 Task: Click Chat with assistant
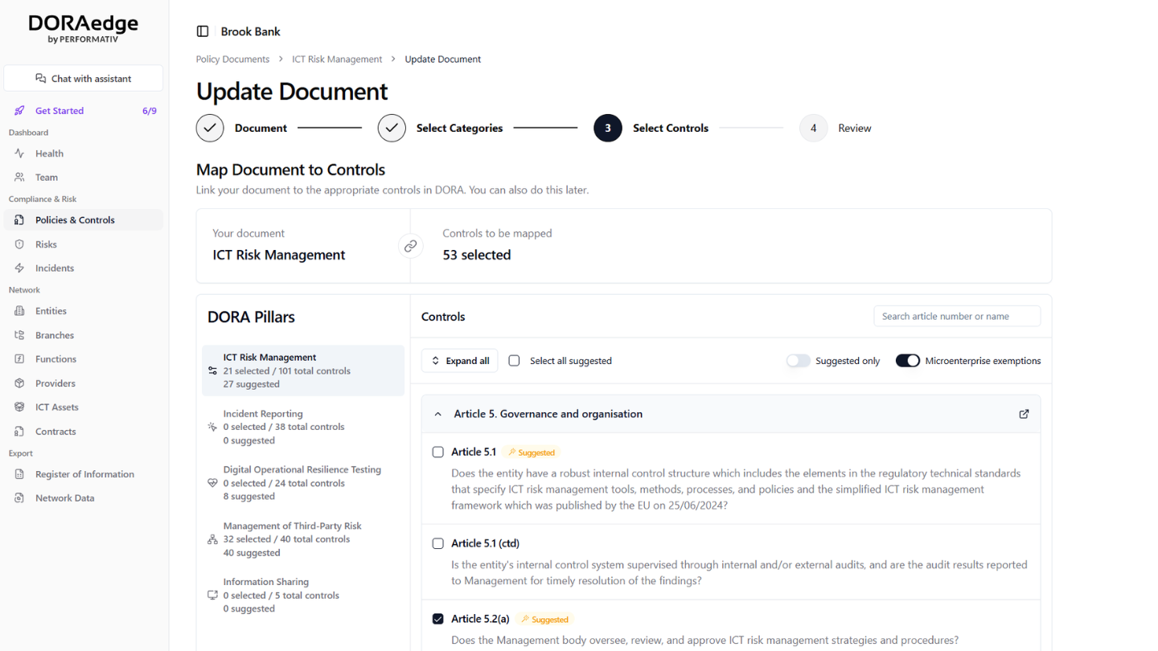pyautogui.click(x=83, y=78)
